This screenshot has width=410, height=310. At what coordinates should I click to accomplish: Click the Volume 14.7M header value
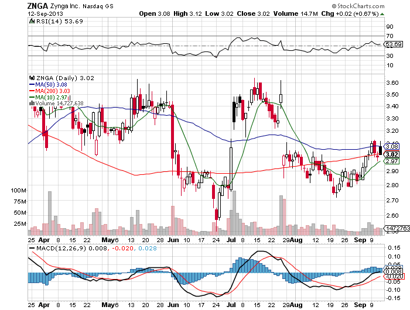pos(295,13)
